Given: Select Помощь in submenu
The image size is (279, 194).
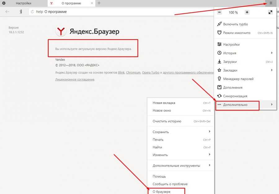Looking at the screenshot, I should (181, 177).
